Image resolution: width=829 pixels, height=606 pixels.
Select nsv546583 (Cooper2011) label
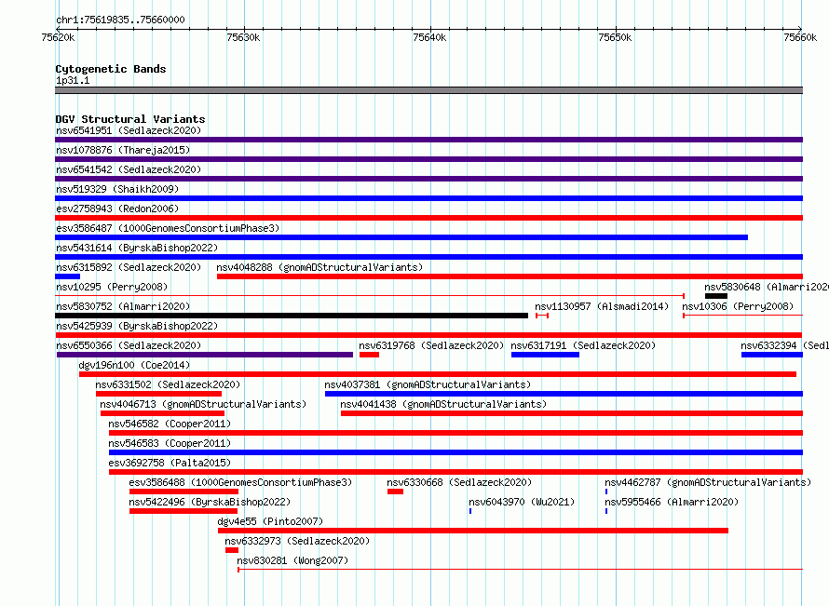170,443
